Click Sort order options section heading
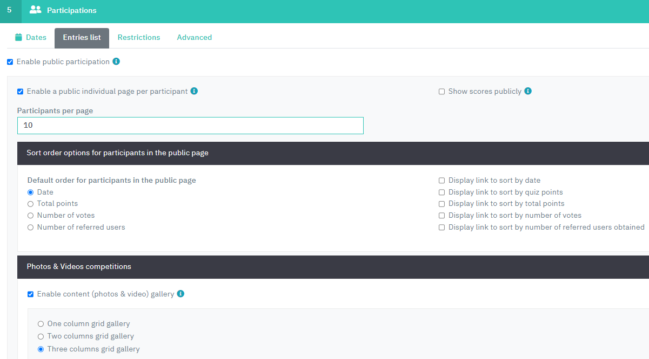The height and width of the screenshot is (359, 649). (117, 153)
